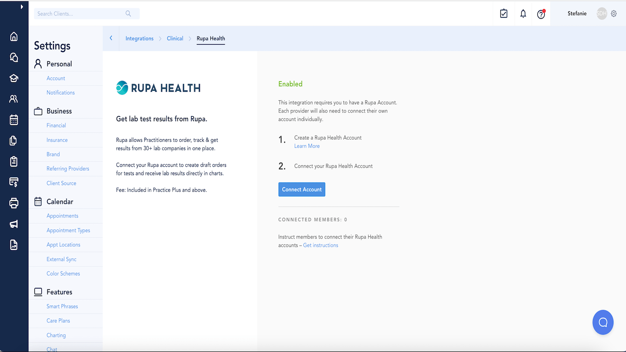Click the tasks clipboard checkmark icon
Viewport: 626px width, 352px height.
tap(504, 14)
